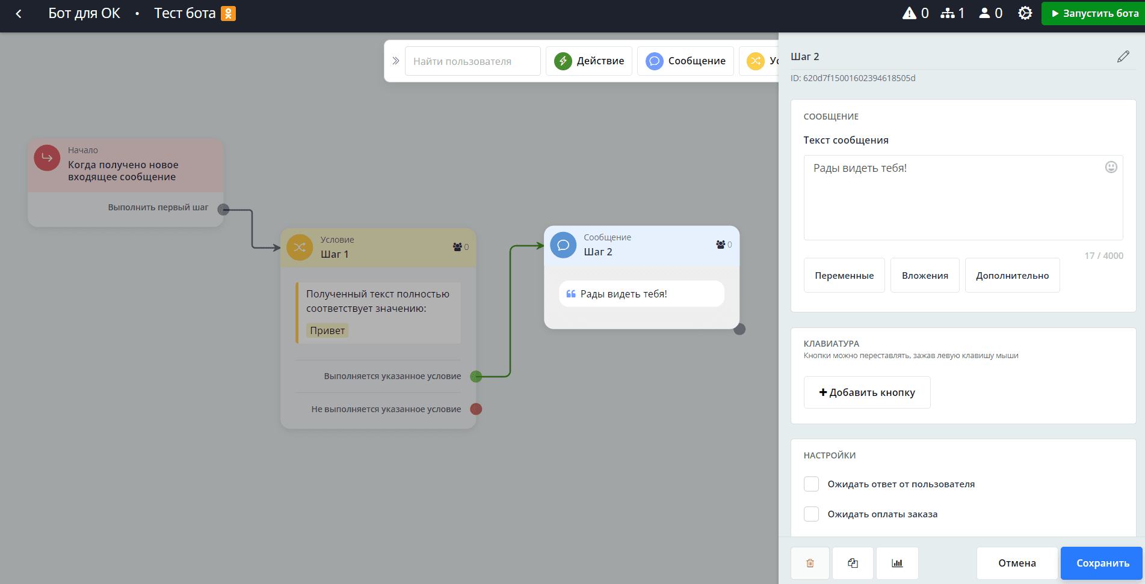
Task: Add a Сообщение block from toolbar
Action: [685, 61]
